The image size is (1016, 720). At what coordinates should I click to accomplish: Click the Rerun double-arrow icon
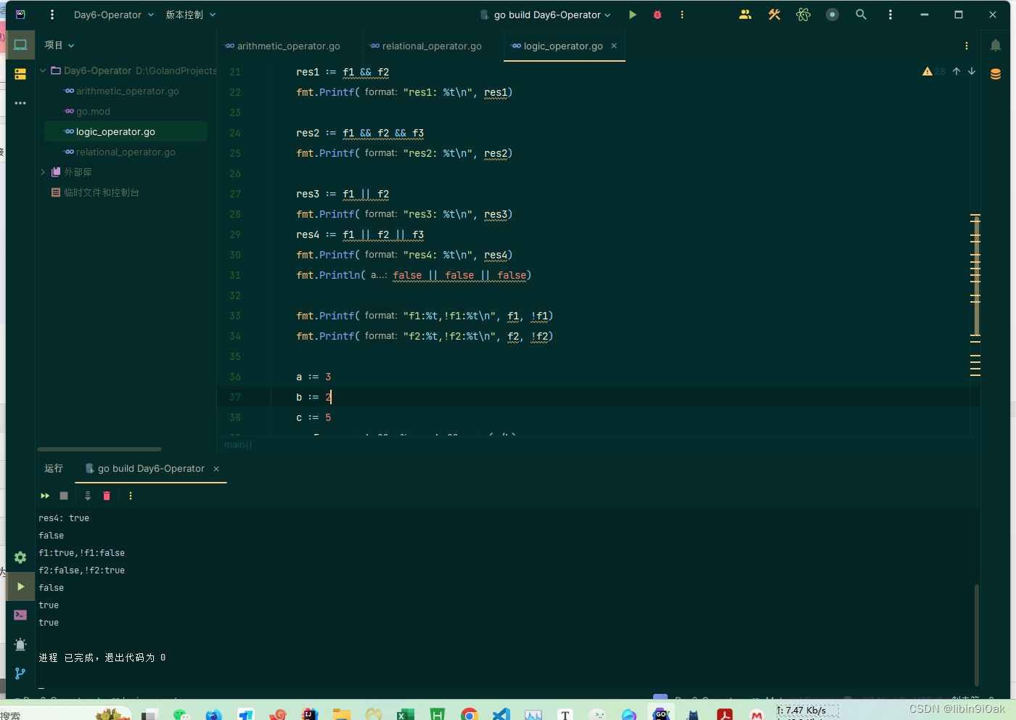click(x=45, y=496)
